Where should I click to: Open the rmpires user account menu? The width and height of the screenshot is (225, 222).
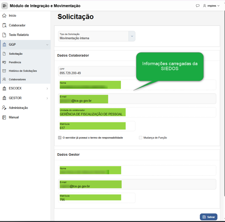click(211, 6)
